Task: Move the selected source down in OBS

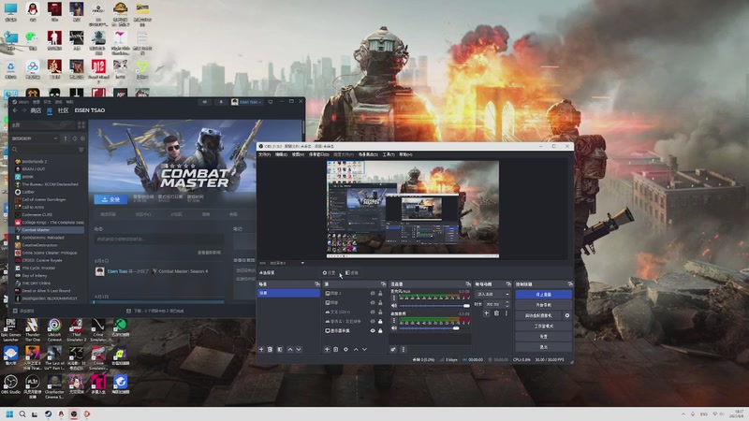Action: point(364,349)
